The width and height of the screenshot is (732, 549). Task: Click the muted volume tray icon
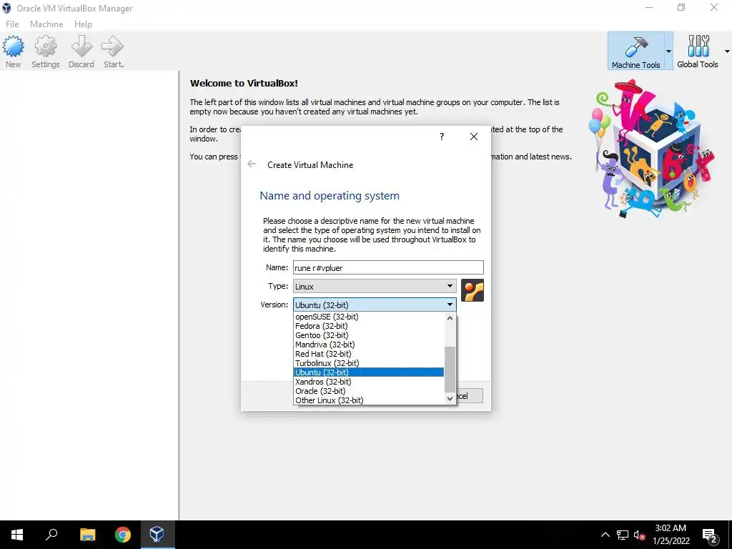coord(639,535)
